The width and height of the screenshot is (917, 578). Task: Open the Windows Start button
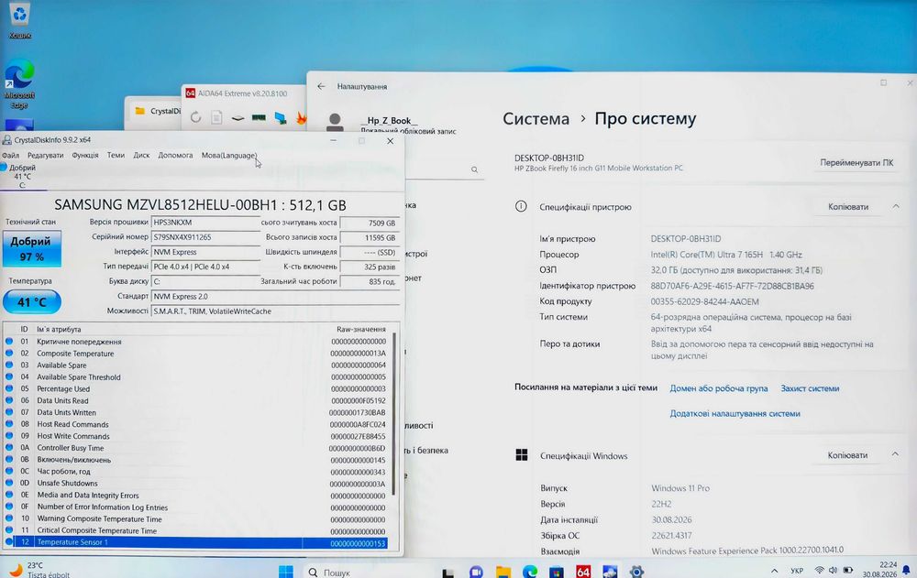[286, 572]
